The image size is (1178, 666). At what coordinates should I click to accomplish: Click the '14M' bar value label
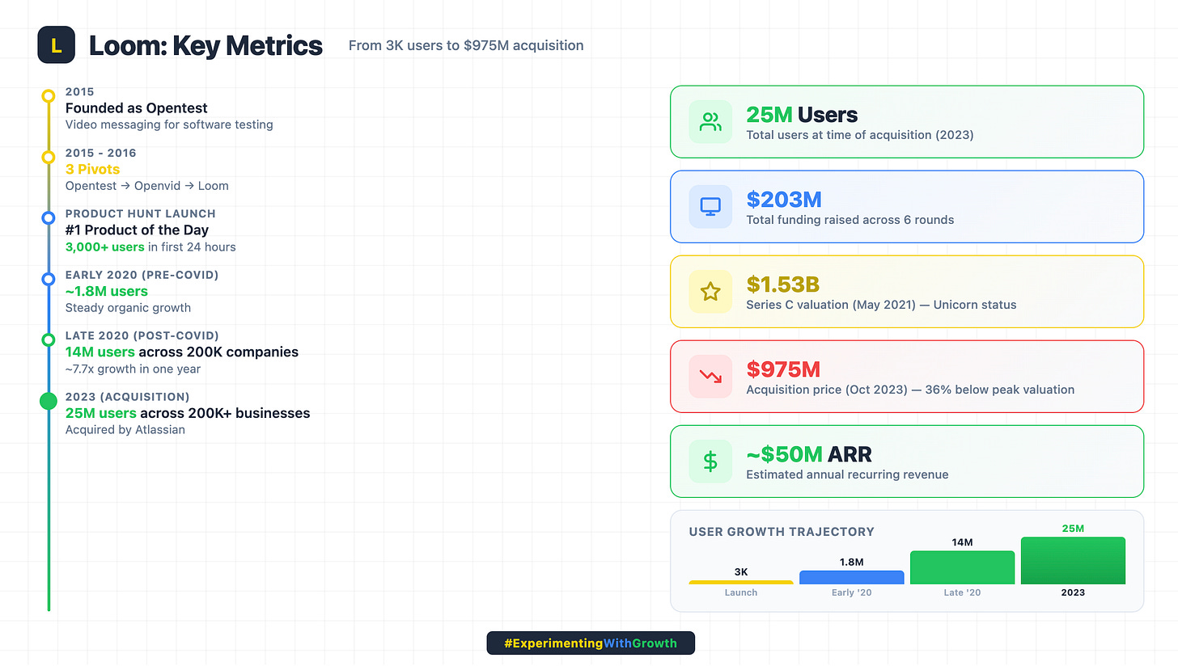[962, 542]
